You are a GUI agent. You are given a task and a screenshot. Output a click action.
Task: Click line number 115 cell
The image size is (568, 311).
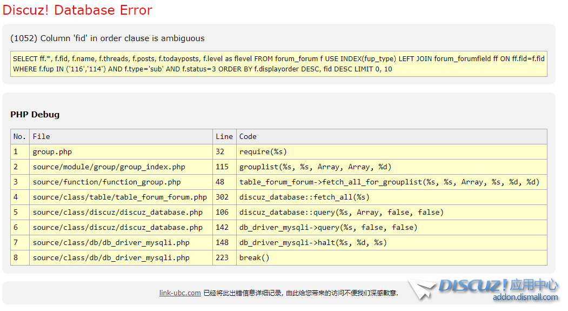tap(224, 167)
